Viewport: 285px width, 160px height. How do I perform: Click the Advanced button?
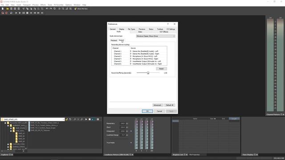[157, 105]
